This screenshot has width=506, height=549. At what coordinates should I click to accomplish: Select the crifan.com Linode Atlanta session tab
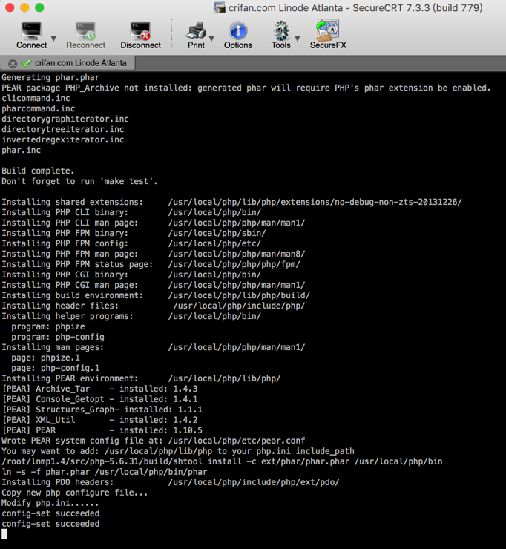click(x=68, y=63)
